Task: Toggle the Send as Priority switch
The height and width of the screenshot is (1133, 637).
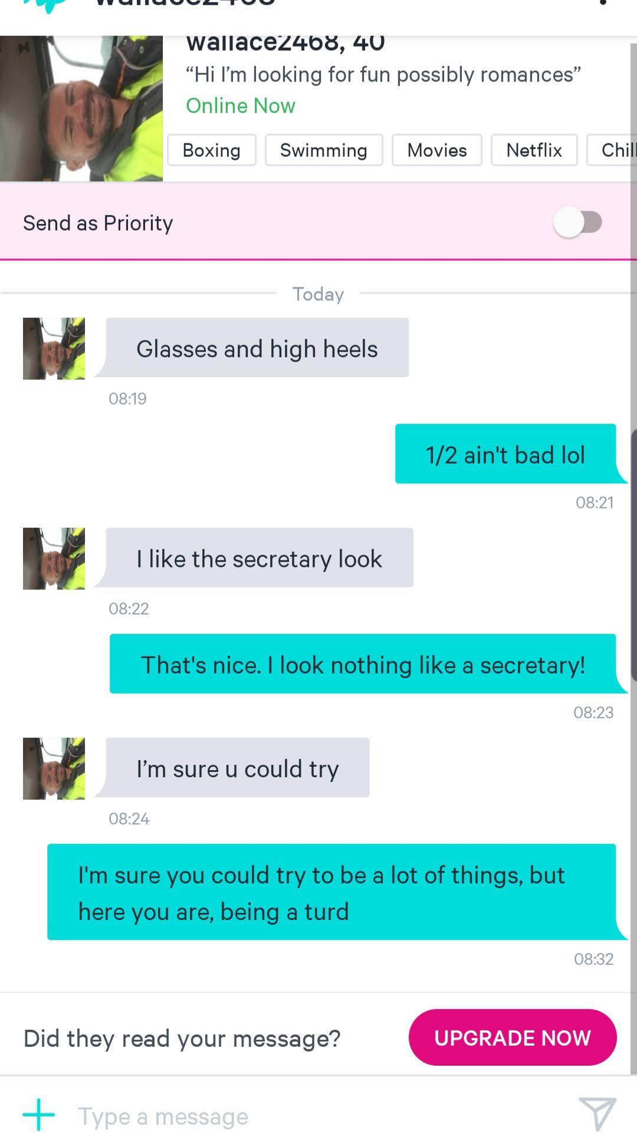Action: click(578, 222)
